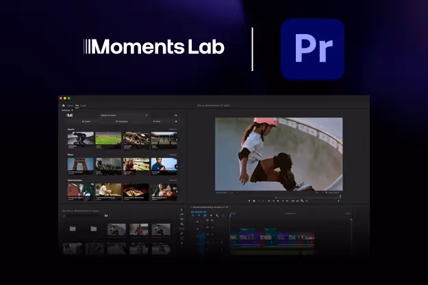Click the Program monitor scrubber playhead
This screenshot has height=285, width=428.
[x=340, y=196]
